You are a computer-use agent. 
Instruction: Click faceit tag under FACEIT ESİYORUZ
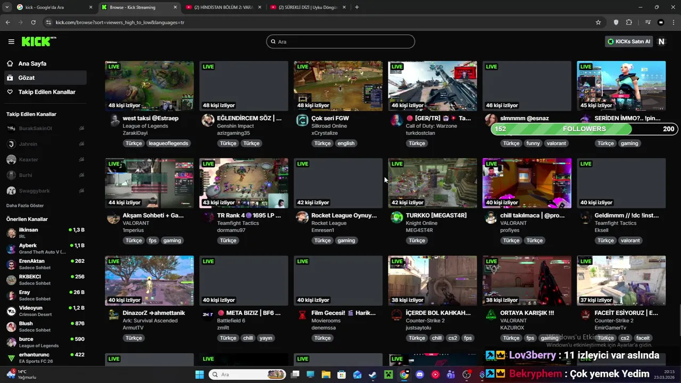click(x=643, y=338)
